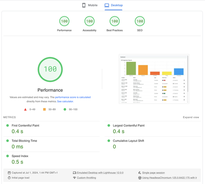
Task: Click the Cumulative Layout Shift metric
Action: [128, 141]
